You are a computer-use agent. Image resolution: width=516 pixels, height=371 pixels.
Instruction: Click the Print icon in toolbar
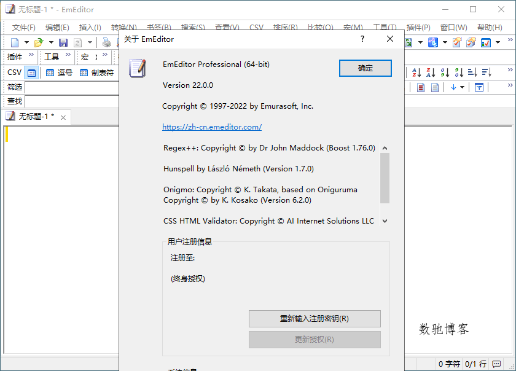point(107,42)
